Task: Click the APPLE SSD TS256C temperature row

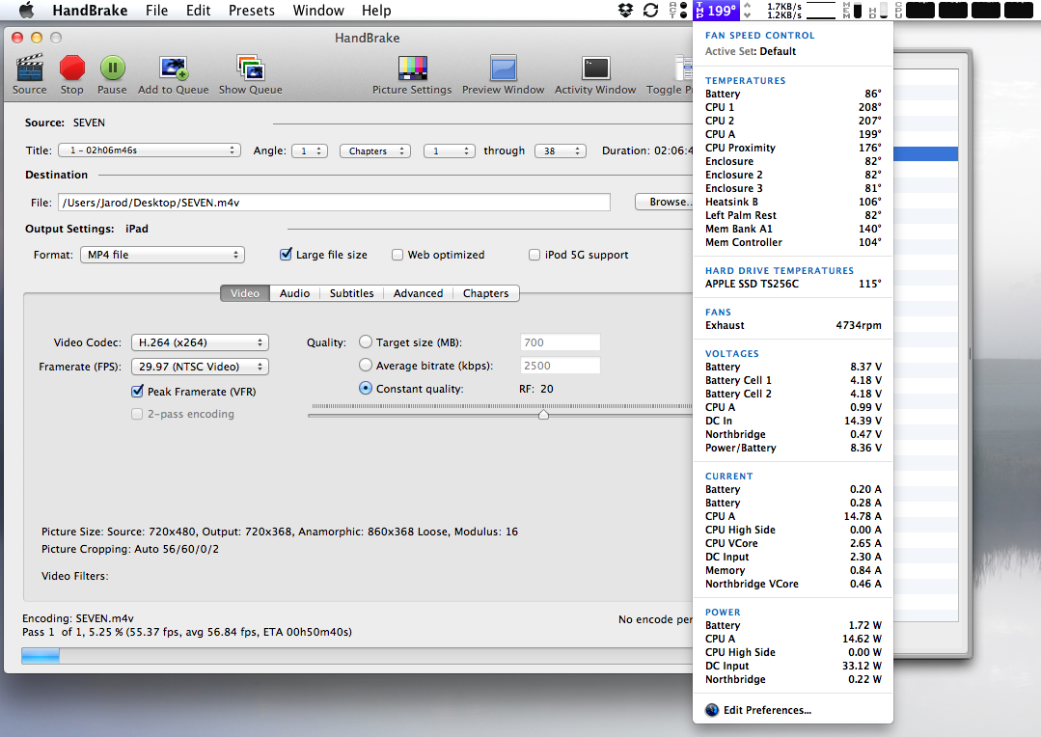Action: (x=793, y=284)
